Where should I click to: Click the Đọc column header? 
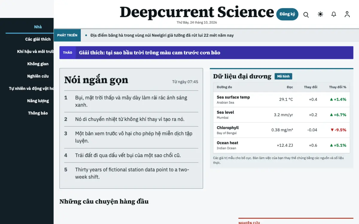(x=290, y=87)
